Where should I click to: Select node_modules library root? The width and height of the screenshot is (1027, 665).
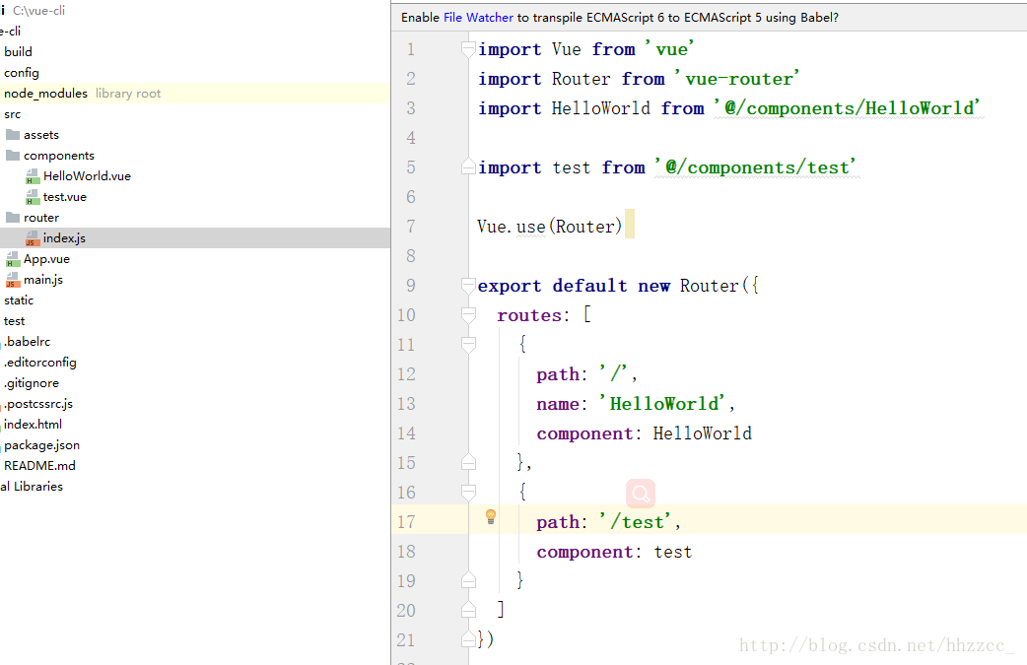82,94
